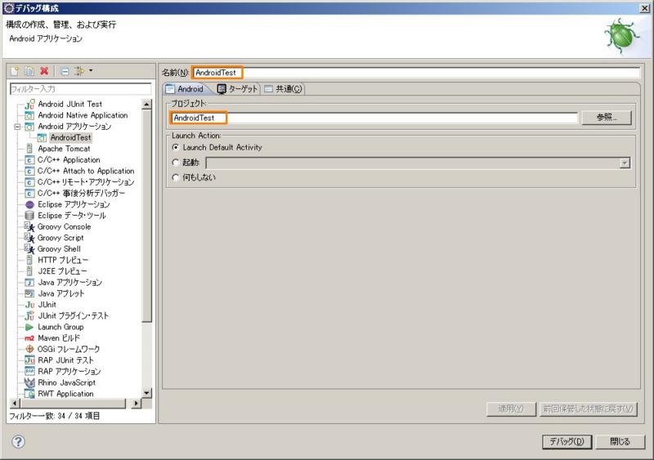
Task: Select Launch Group entry
Action: 60,327
